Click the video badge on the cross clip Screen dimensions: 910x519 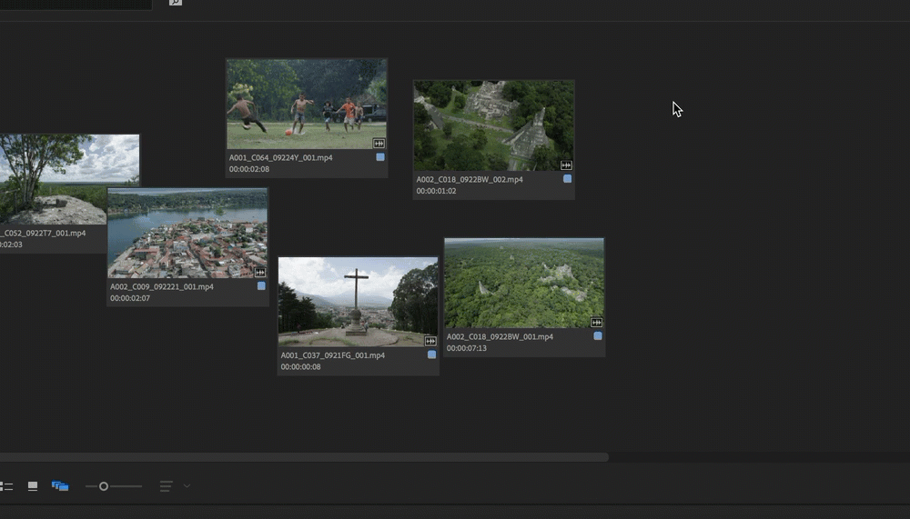[430, 341]
